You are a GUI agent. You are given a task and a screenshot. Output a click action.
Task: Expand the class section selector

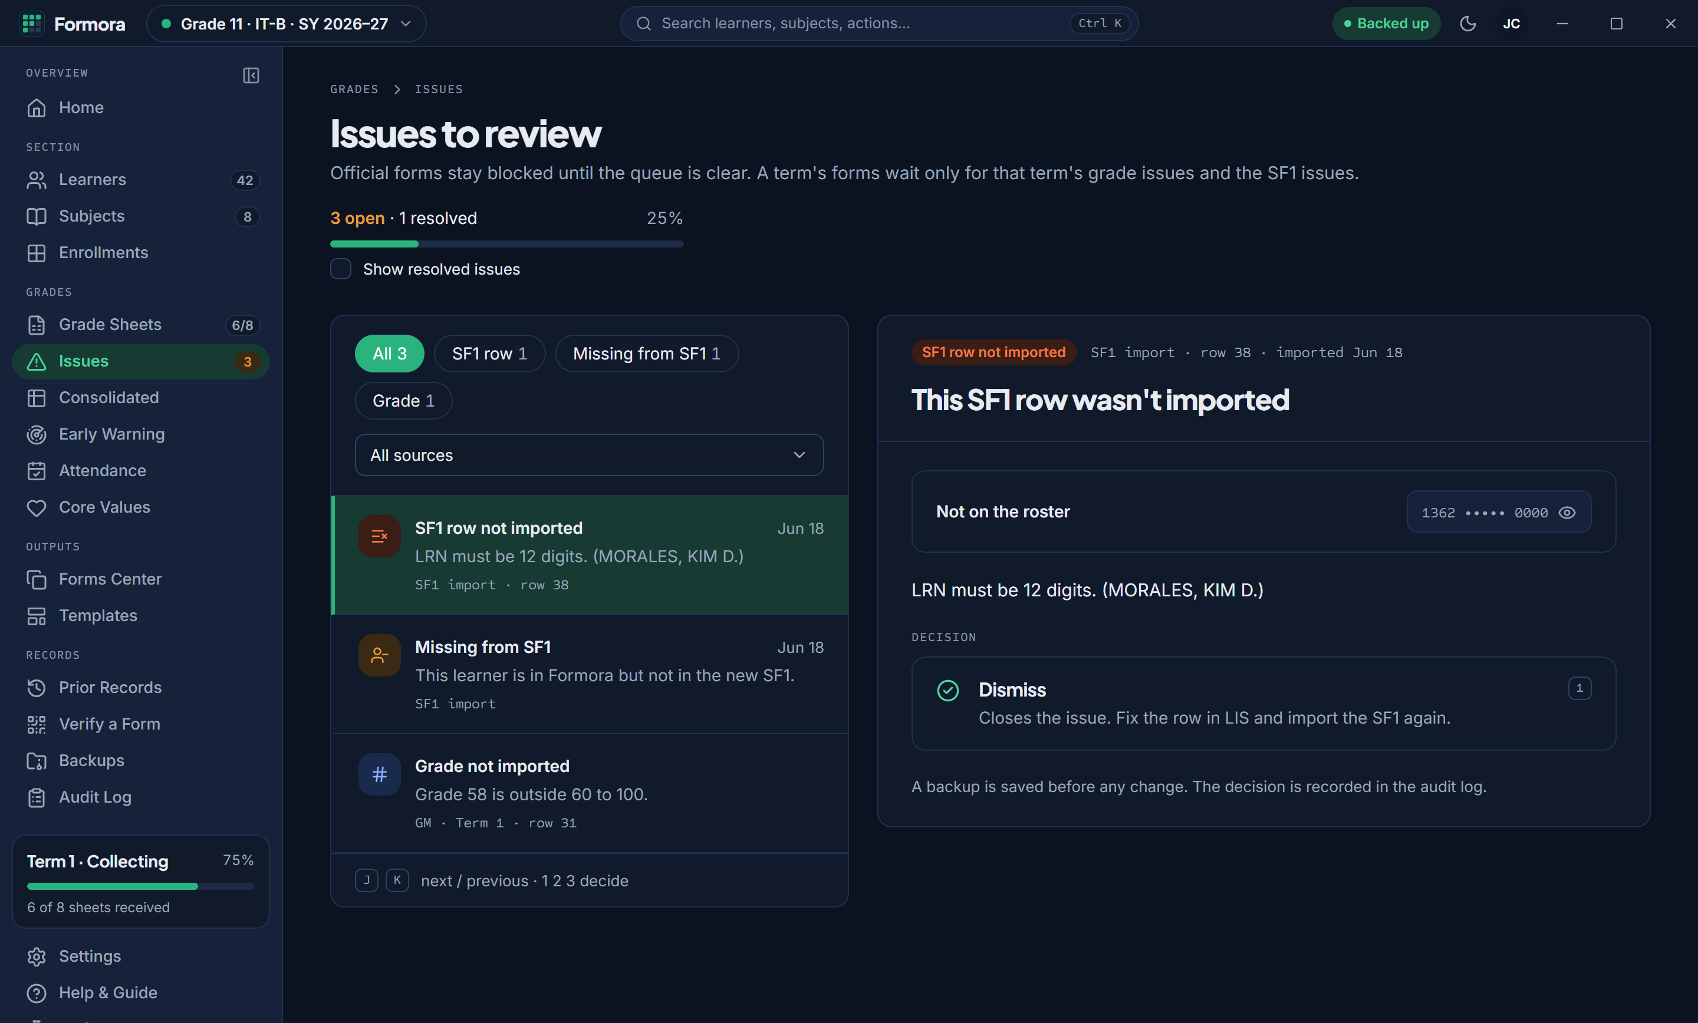(x=286, y=24)
